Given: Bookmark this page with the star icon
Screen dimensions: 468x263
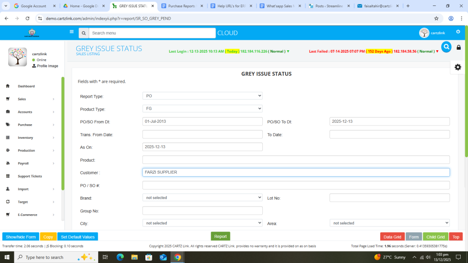Looking at the screenshot, I should pos(436,18).
